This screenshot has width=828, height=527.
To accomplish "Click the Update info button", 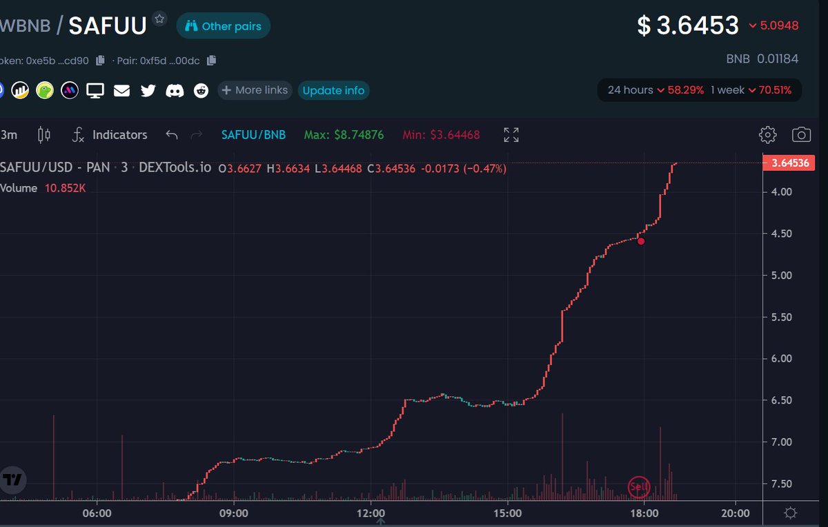I will coord(333,90).
